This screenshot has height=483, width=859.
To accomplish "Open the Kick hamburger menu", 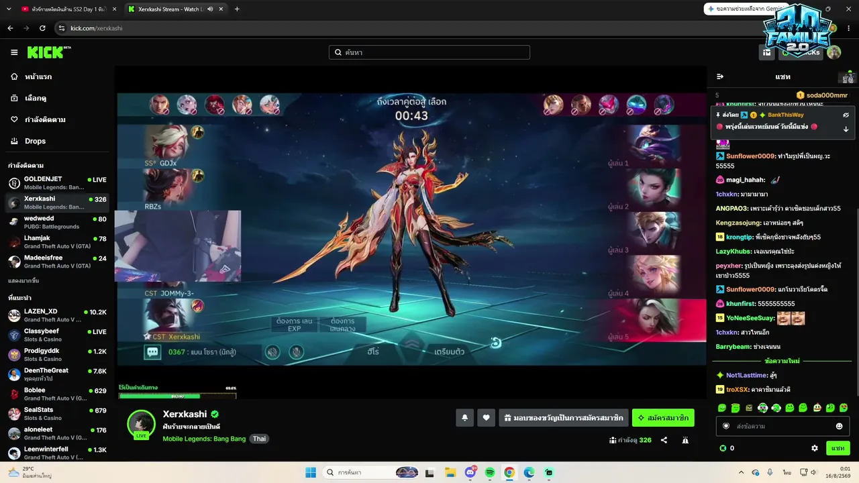I will pyautogui.click(x=14, y=52).
